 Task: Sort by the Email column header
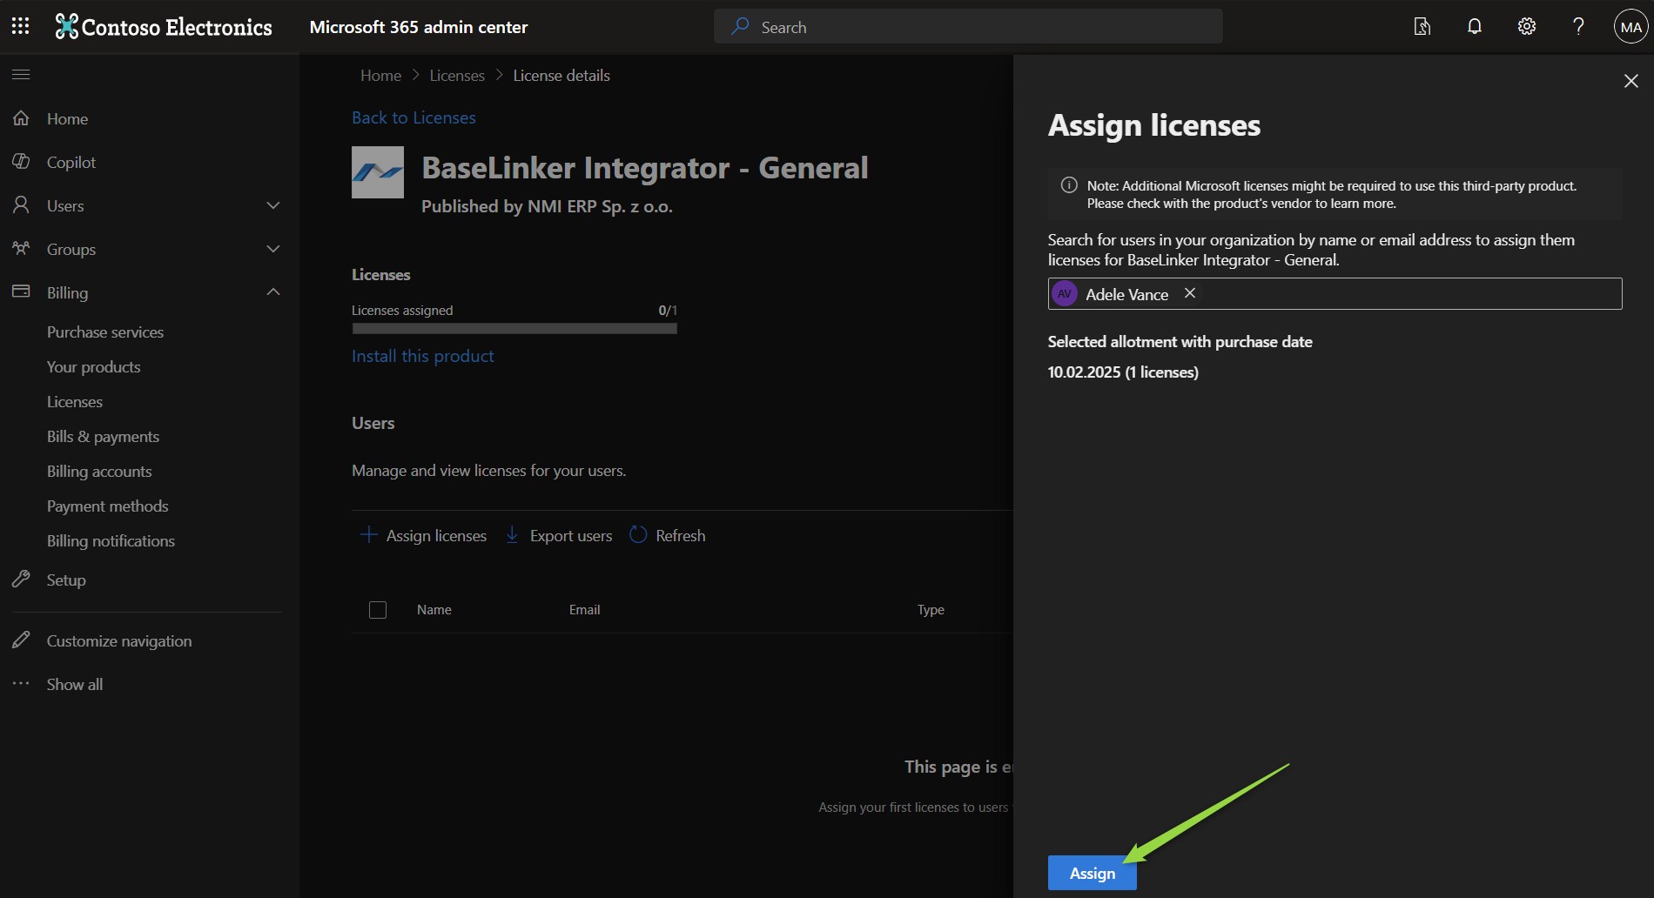pos(585,610)
